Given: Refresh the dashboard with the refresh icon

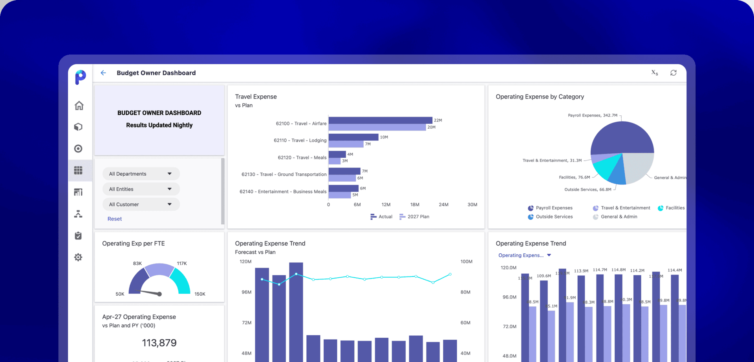Looking at the screenshot, I should click(x=673, y=73).
